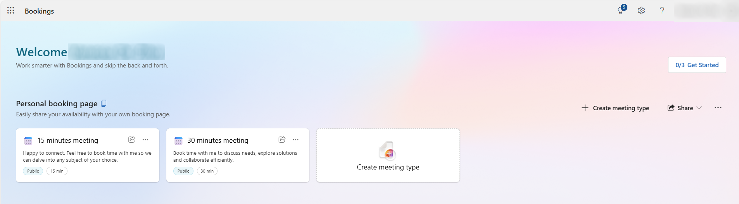The image size is (739, 204).
Task: Open personal booking page more options
Action: click(x=718, y=108)
